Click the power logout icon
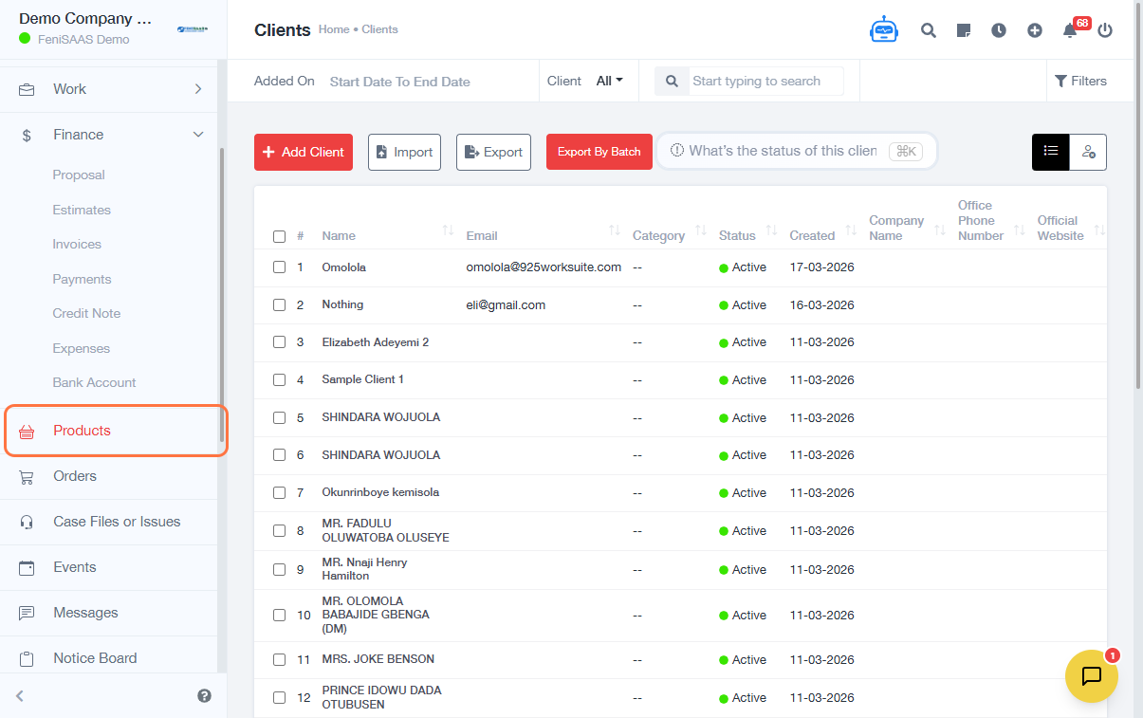The height and width of the screenshot is (718, 1143). pos(1104,30)
